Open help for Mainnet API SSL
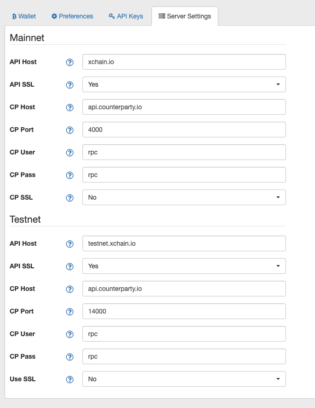 pos(70,85)
